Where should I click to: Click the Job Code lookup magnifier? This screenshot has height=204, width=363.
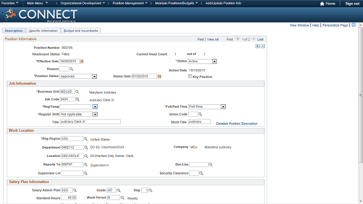pyautogui.click(x=78, y=99)
